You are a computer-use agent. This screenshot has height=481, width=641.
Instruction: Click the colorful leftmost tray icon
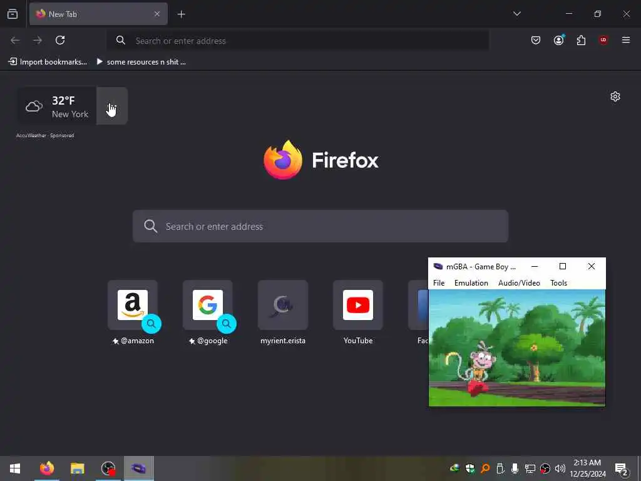(454, 468)
